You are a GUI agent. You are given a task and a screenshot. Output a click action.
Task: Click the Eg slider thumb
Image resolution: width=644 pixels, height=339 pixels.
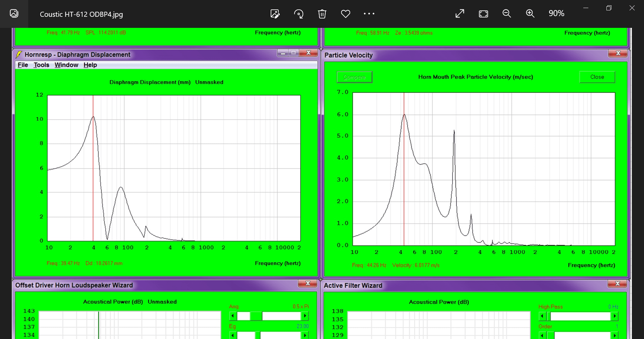pos(258,335)
